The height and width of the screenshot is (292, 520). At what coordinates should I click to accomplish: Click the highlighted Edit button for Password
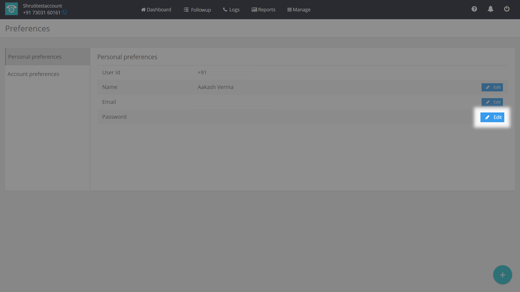click(x=492, y=117)
